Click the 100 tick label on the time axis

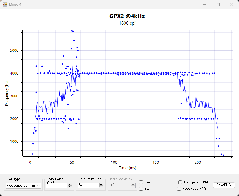click(x=114, y=163)
